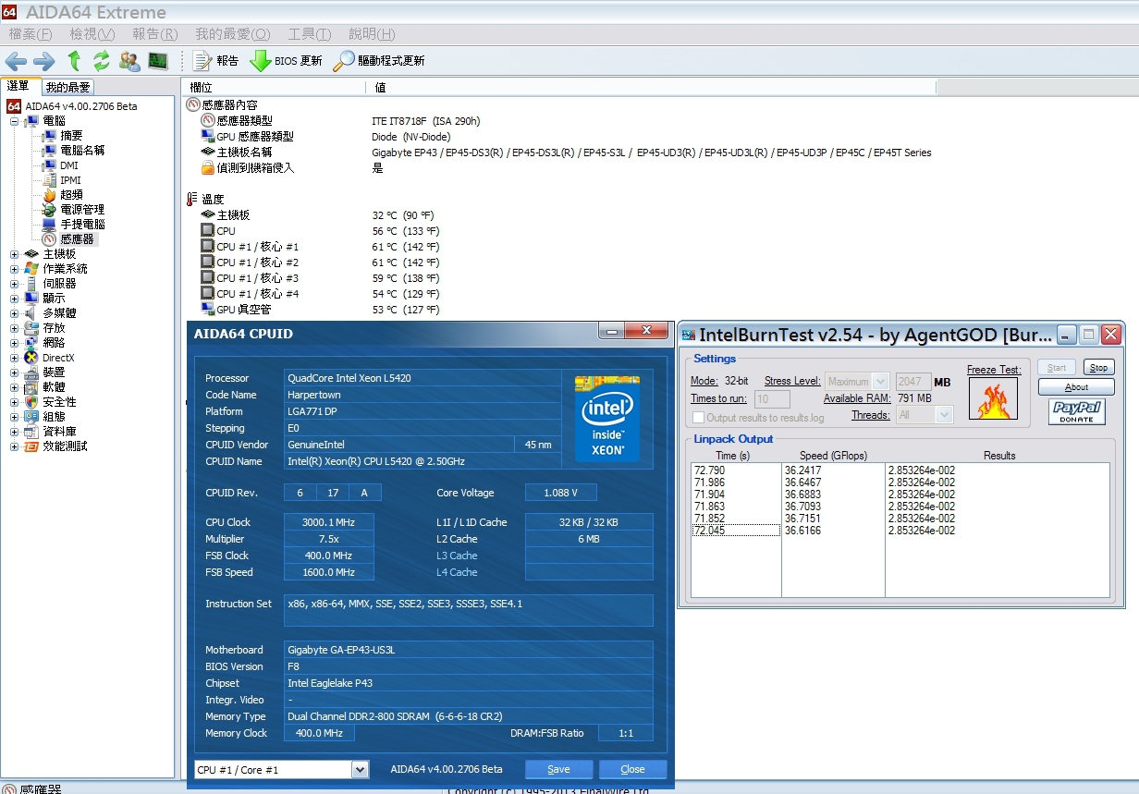This screenshot has height=794, width=1139.
Task: Click the 欄位 column header
Action: click(x=275, y=87)
